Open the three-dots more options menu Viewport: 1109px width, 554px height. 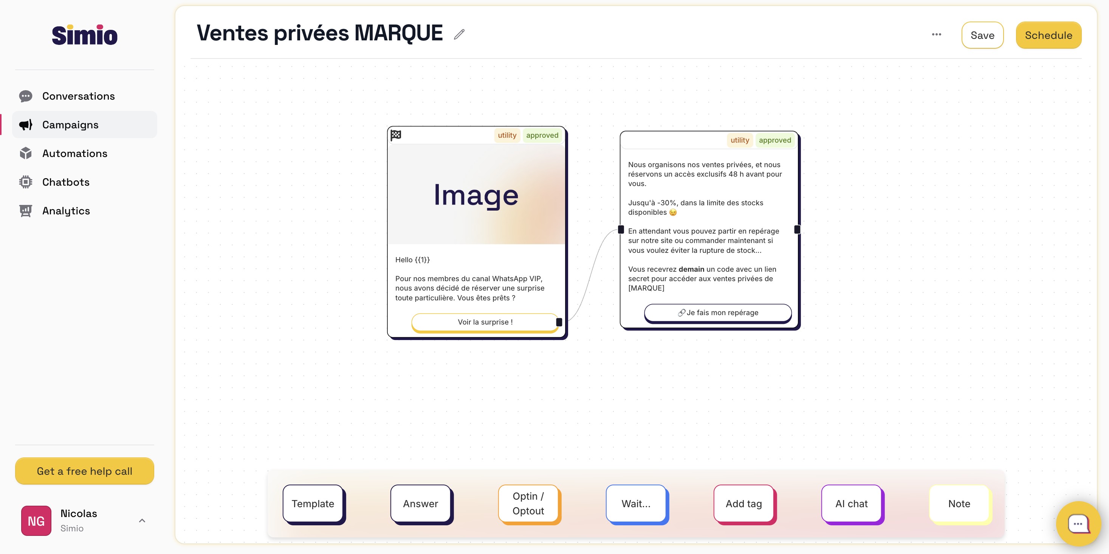tap(936, 34)
